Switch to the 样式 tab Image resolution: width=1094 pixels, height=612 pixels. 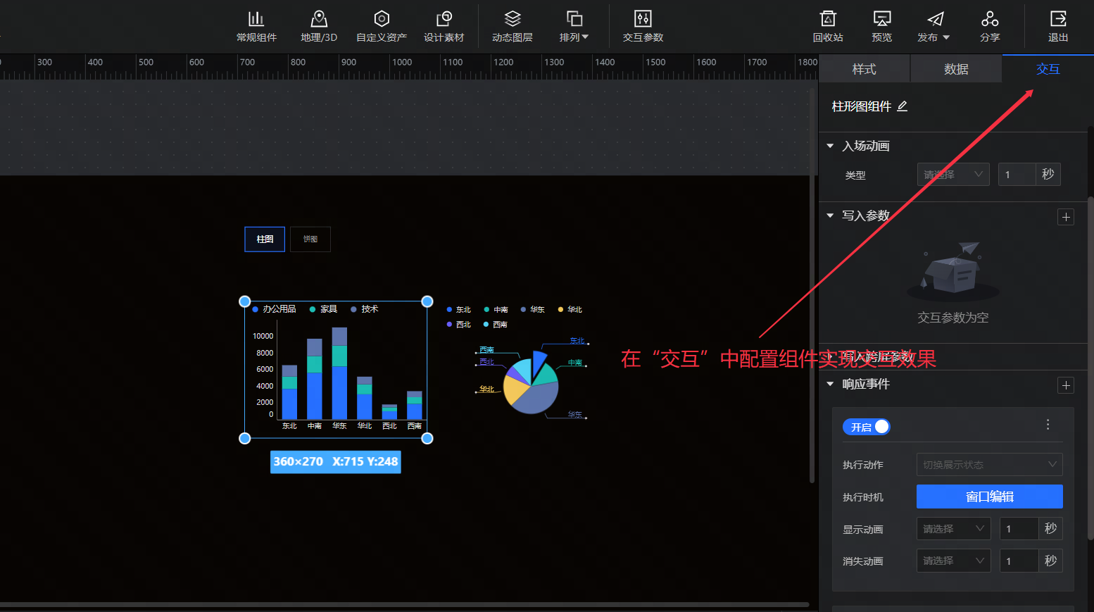point(864,69)
